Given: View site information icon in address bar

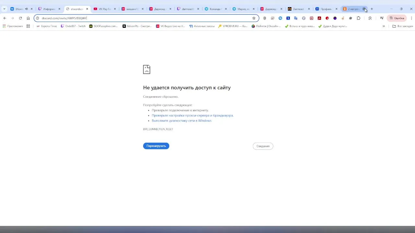Looking at the screenshot, I should point(38,18).
